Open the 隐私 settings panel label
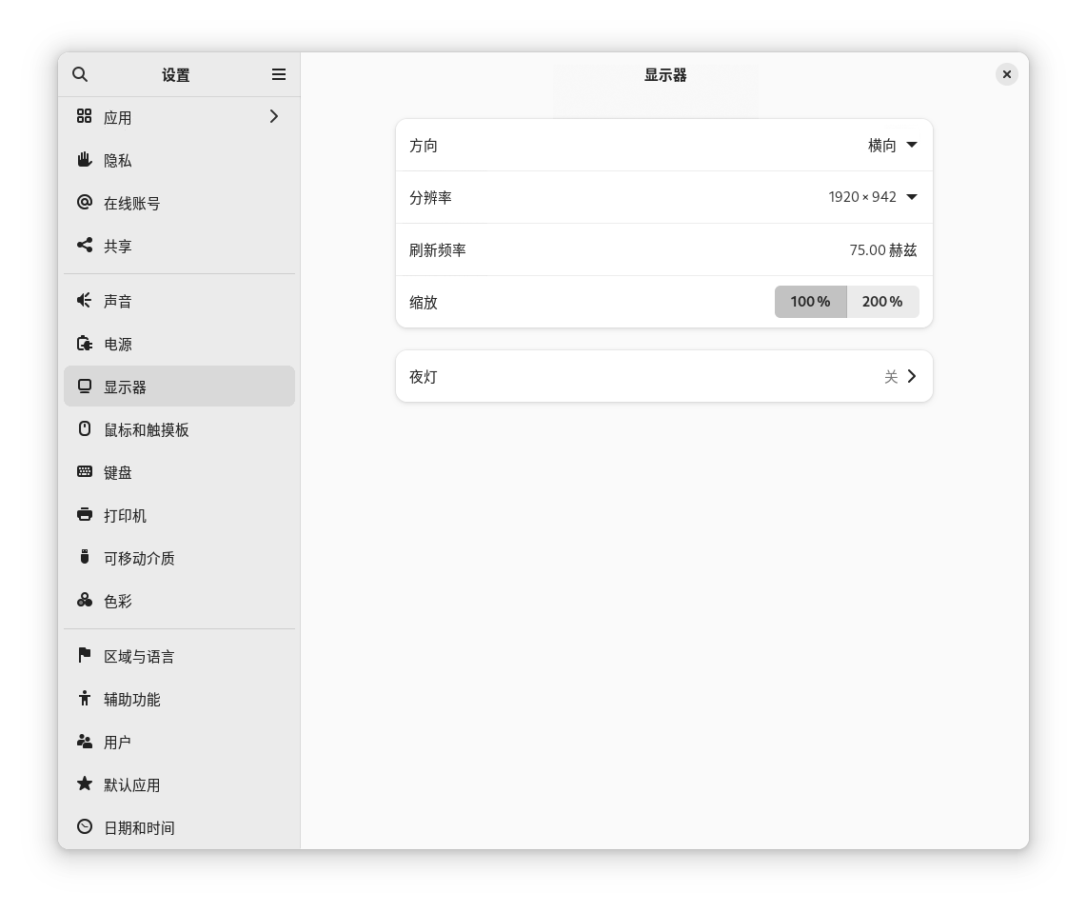The height and width of the screenshot is (913, 1087). (x=118, y=161)
